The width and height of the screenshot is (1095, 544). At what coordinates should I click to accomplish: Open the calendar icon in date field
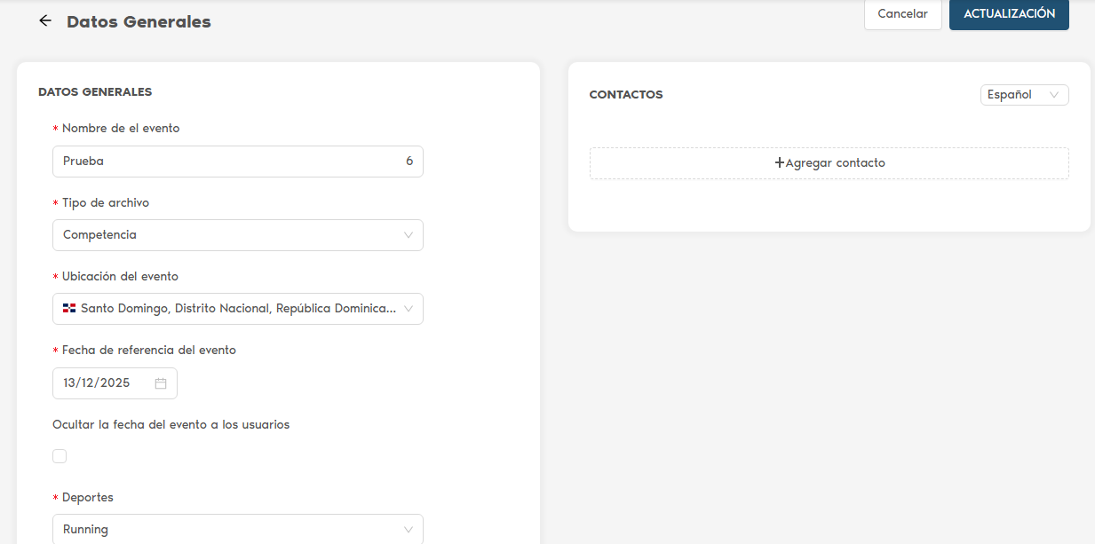point(161,383)
